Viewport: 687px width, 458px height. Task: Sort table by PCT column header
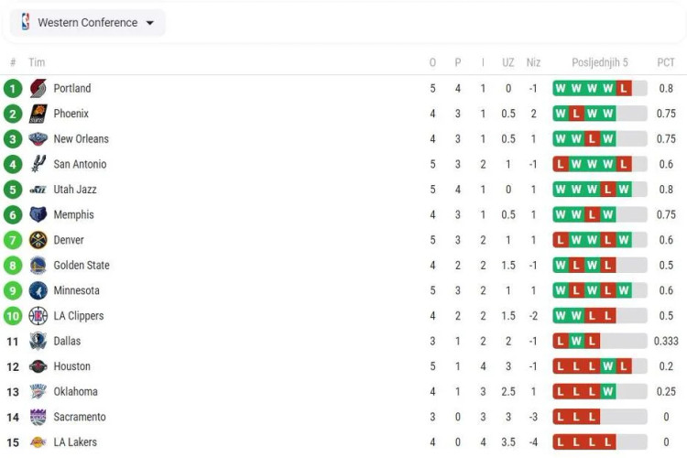[x=666, y=62]
